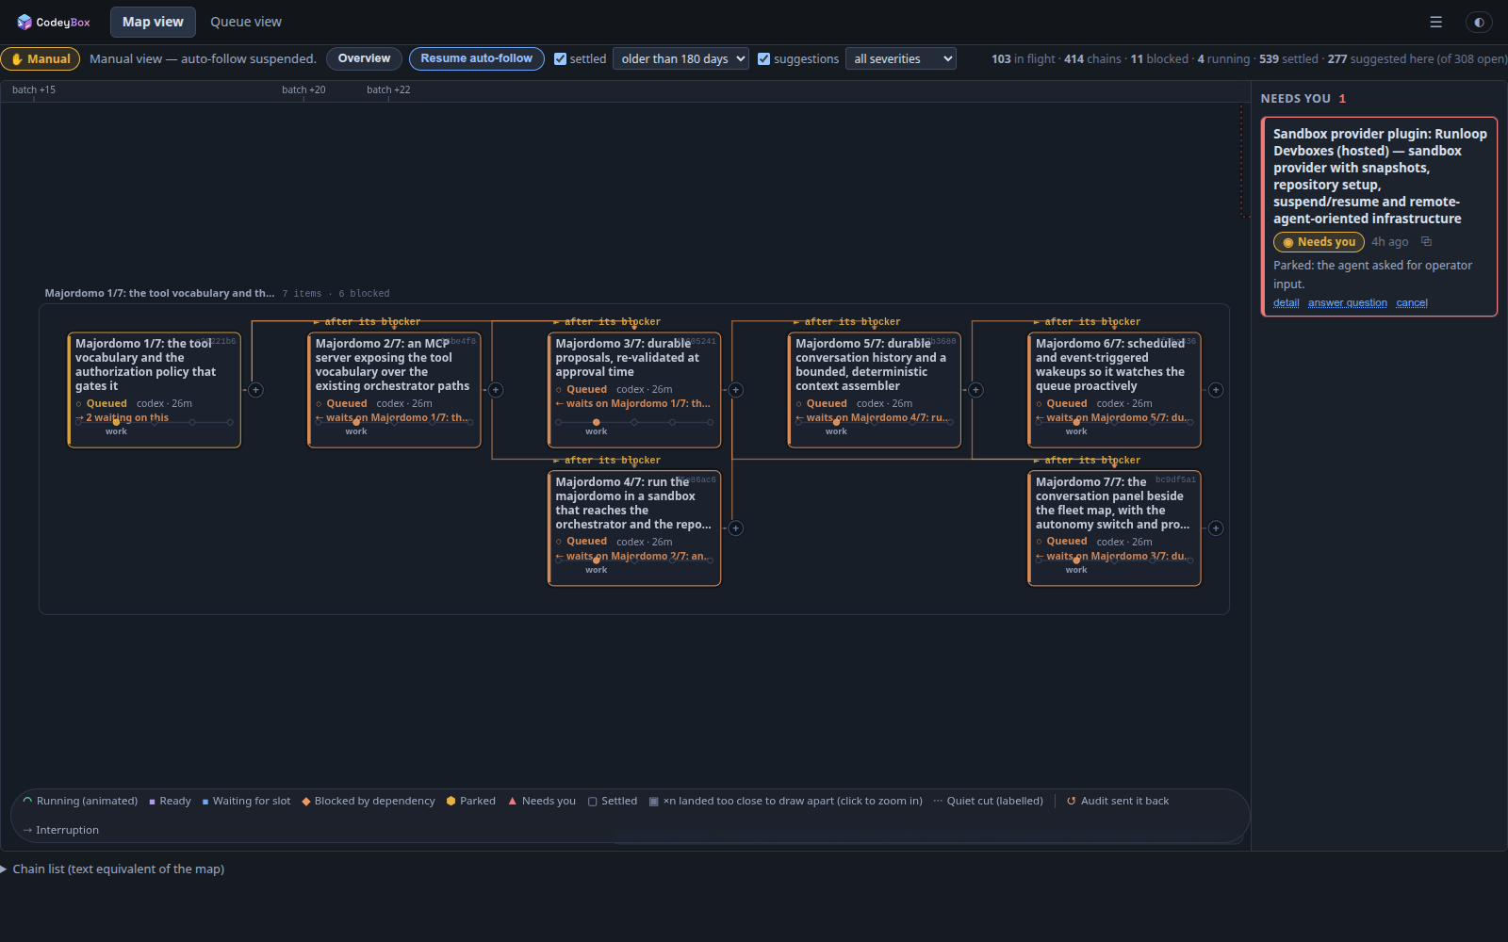Screen dimensions: 1508x942
Task: Click the batch +22 timeline marker
Action: [388, 90]
